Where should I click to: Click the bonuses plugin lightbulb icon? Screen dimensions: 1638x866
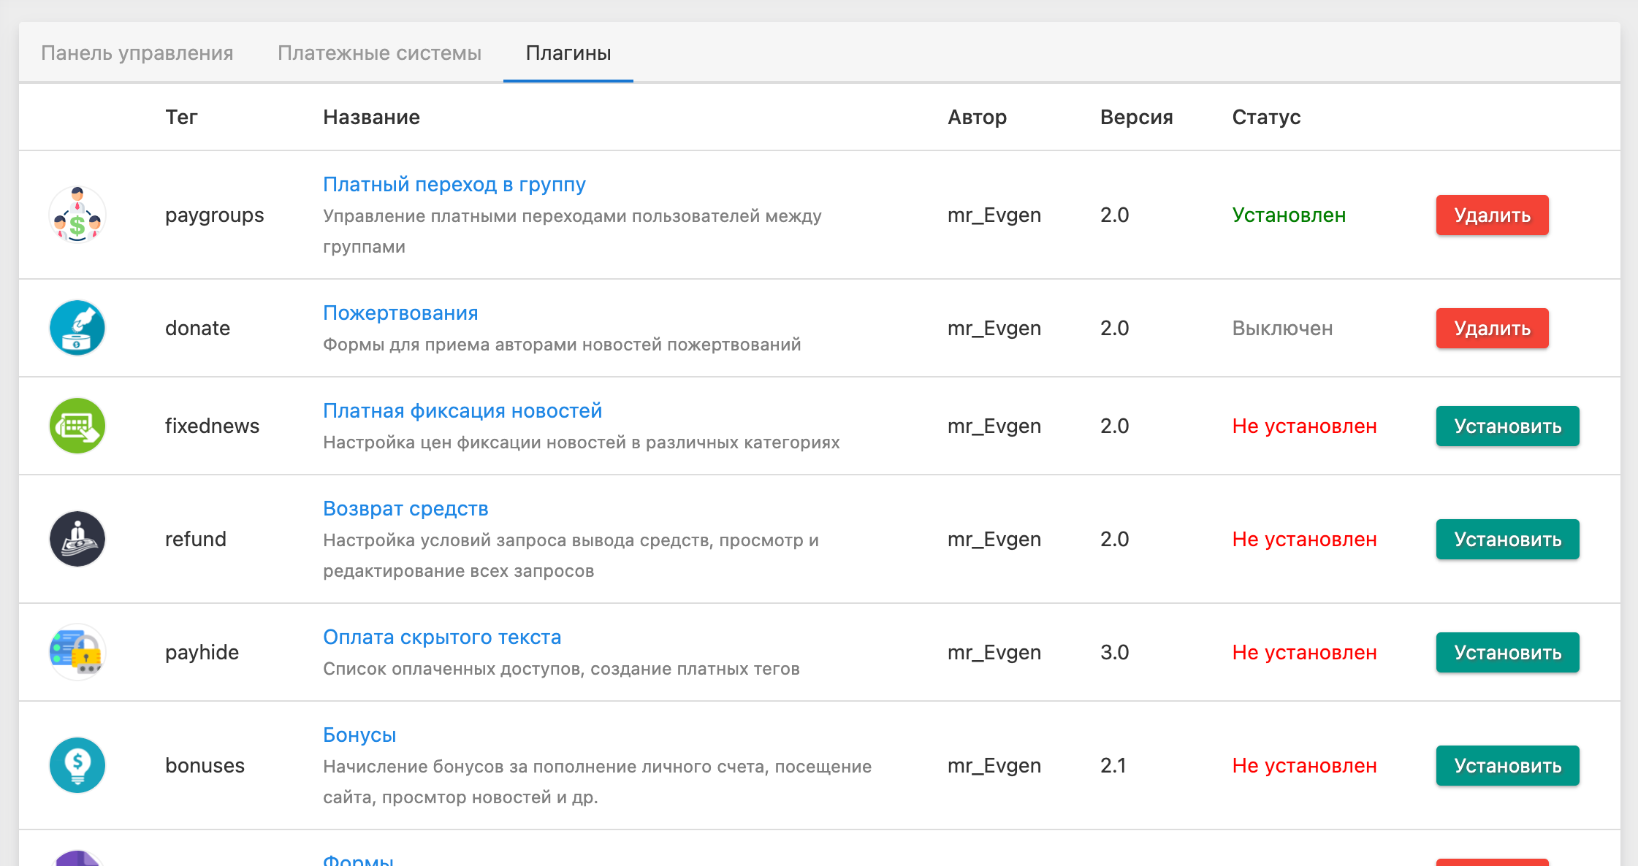[77, 765]
